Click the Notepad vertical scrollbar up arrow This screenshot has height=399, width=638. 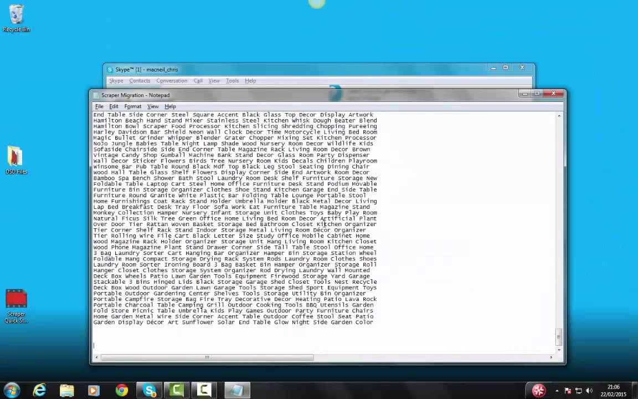click(559, 116)
